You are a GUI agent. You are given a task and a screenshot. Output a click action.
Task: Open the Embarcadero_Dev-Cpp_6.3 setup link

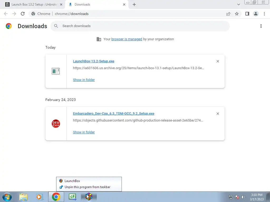click(114, 114)
